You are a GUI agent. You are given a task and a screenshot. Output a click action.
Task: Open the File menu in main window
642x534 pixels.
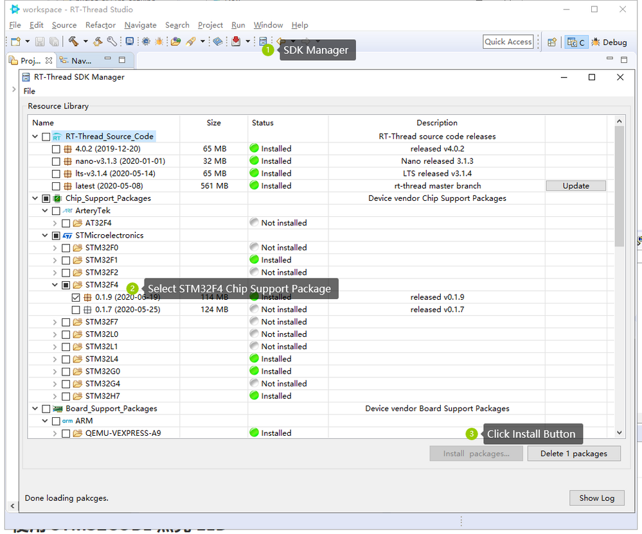(x=15, y=25)
